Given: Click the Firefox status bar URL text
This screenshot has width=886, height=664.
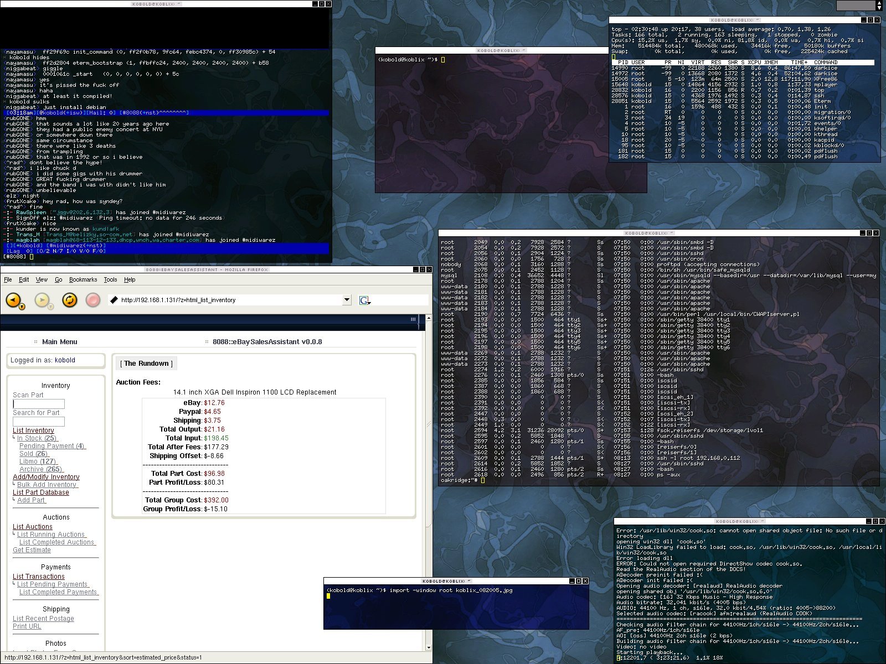Looking at the screenshot, I should (103, 657).
